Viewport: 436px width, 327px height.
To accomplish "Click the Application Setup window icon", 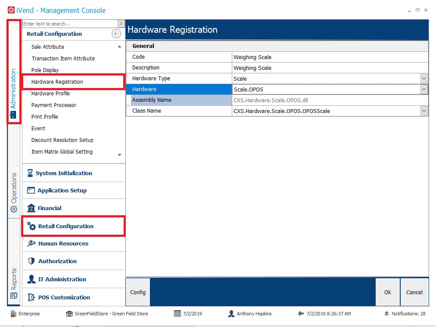I will tap(31, 190).
